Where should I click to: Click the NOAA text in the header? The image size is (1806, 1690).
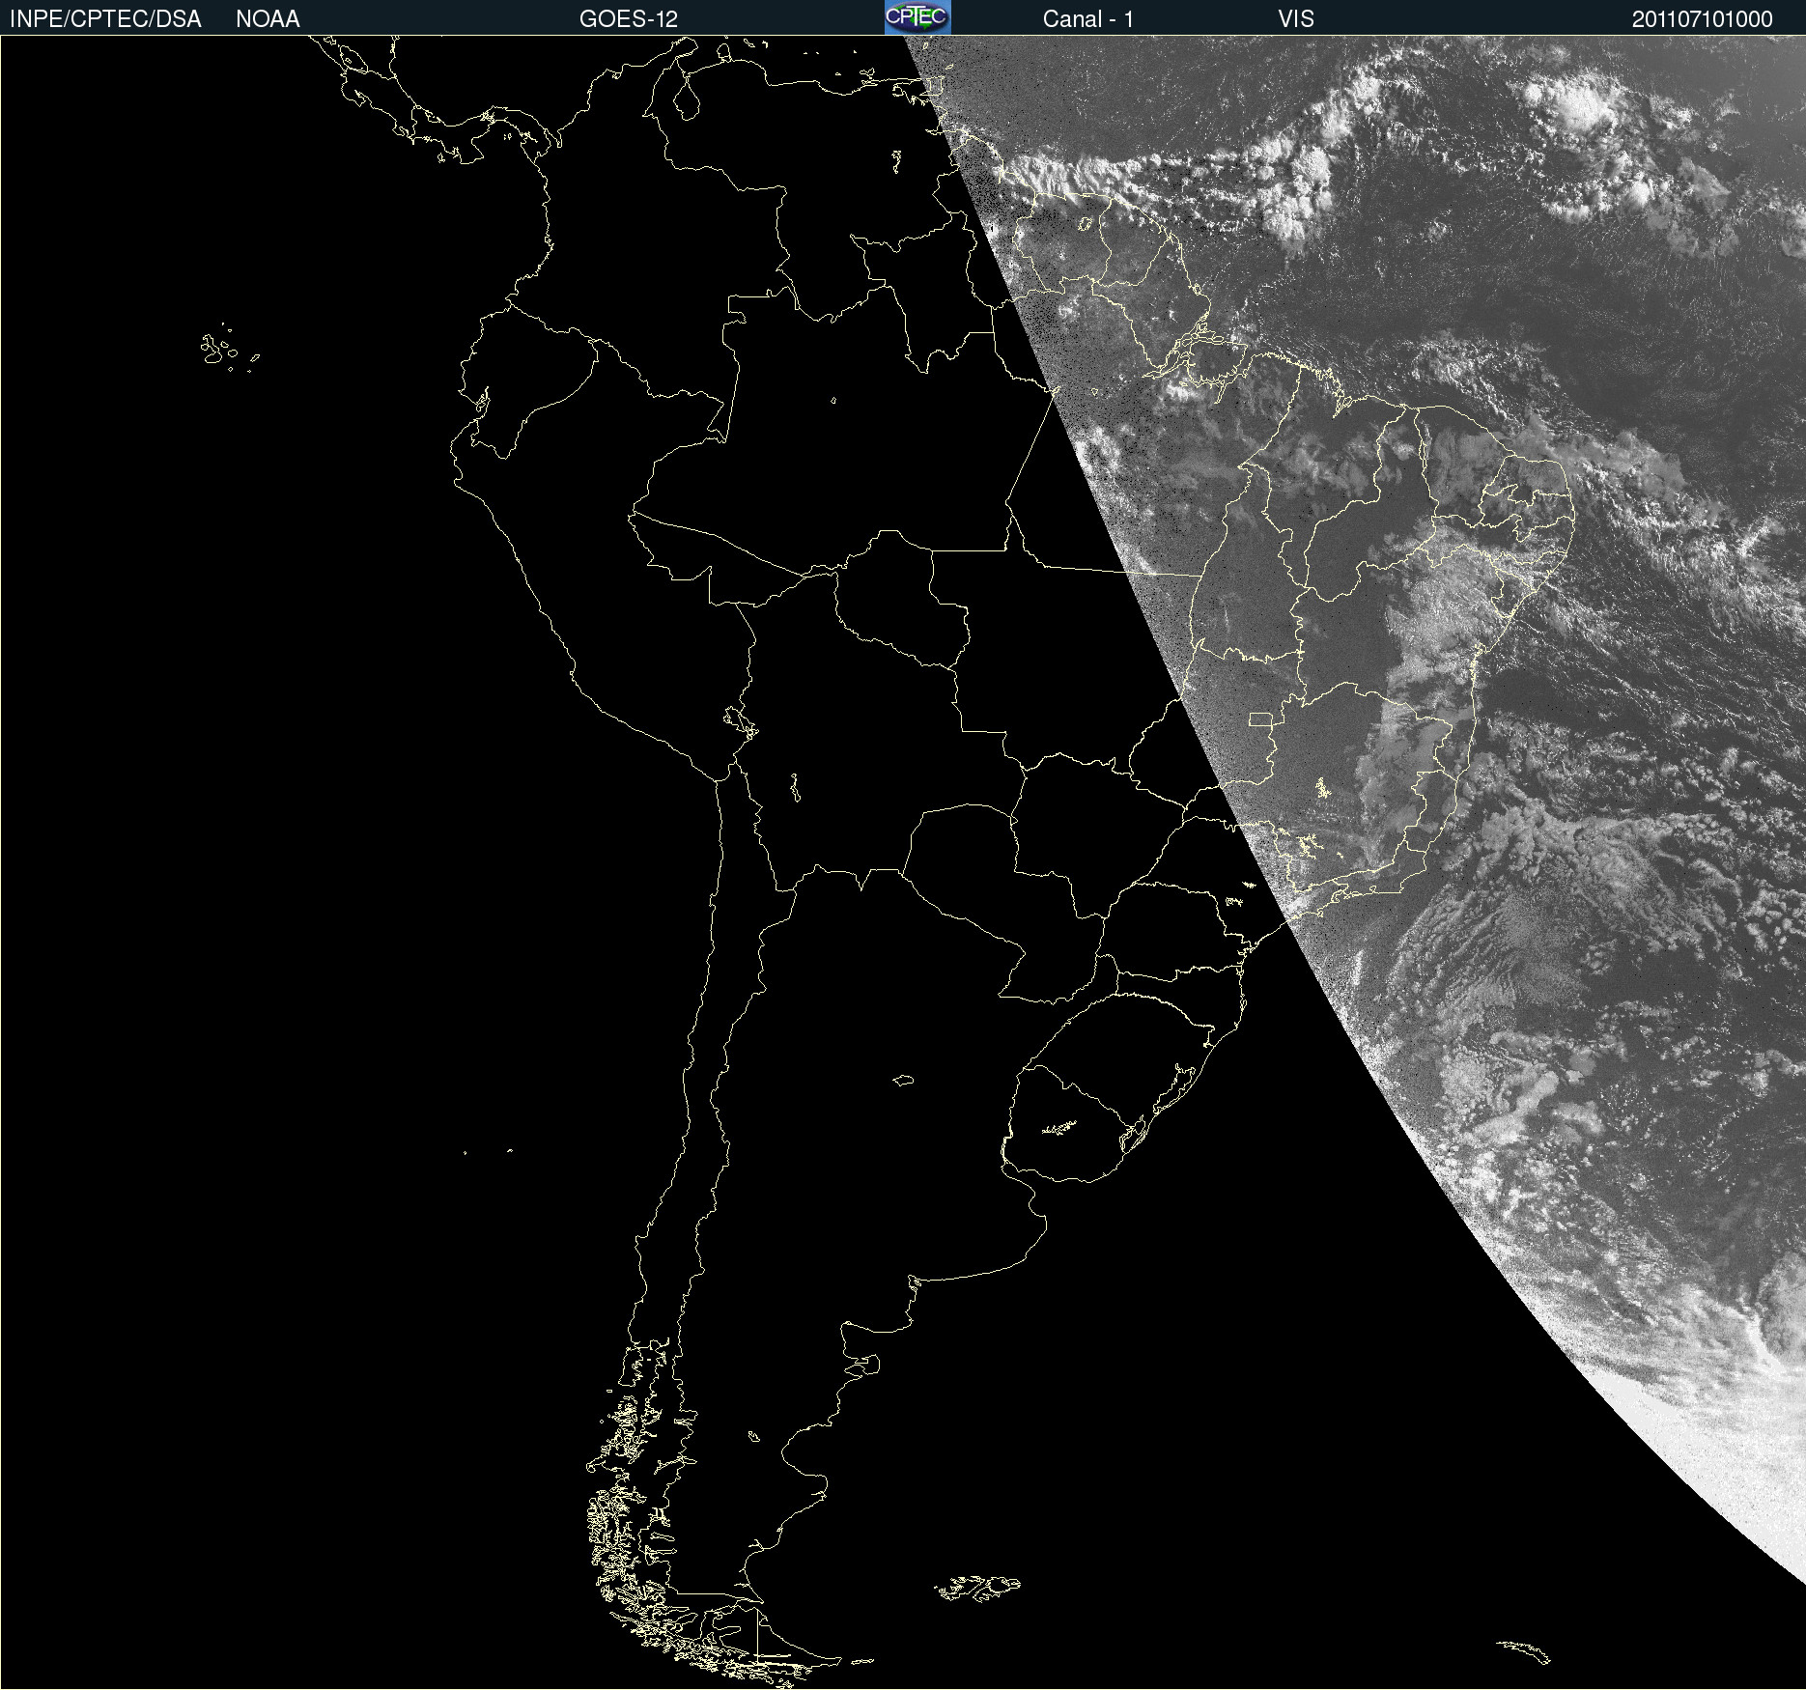coord(268,19)
